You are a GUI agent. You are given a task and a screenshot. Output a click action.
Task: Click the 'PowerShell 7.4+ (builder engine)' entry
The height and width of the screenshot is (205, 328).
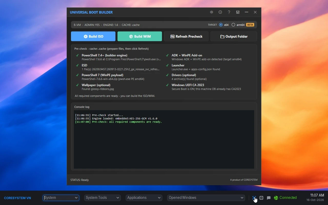pos(105,55)
